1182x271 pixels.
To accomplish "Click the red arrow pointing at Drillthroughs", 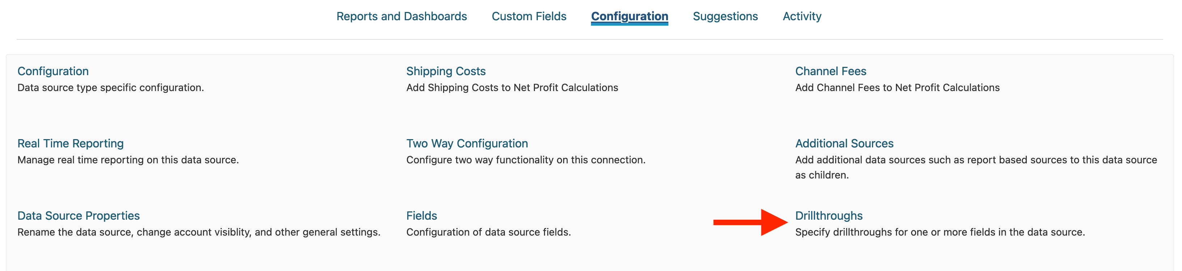I will (x=748, y=222).
